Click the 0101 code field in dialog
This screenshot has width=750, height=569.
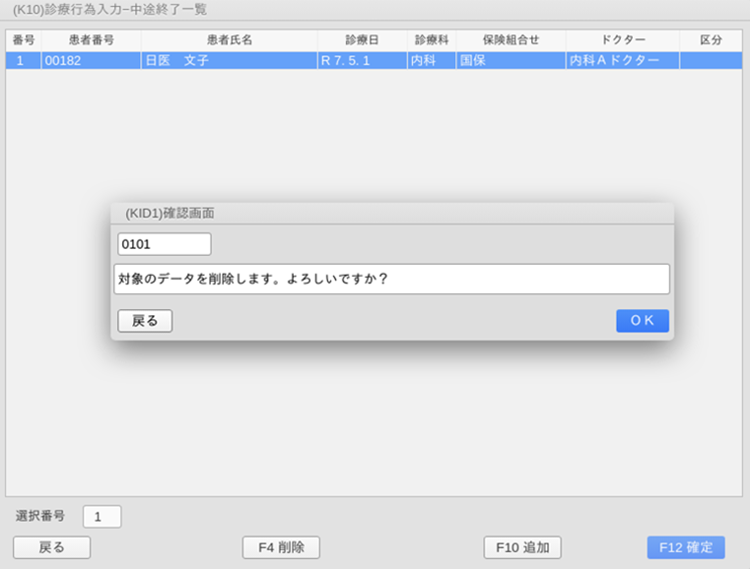[x=165, y=244]
